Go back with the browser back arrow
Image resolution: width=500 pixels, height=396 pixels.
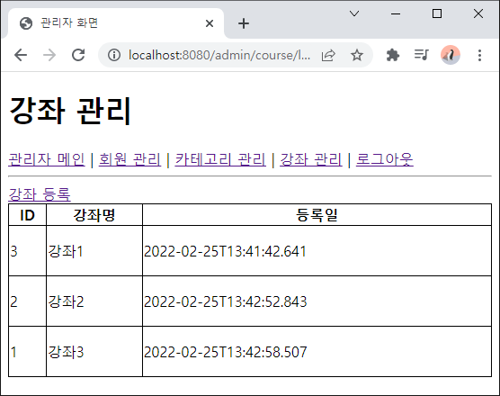tap(21, 55)
